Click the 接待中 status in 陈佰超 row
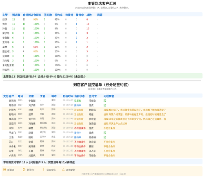Viewport: 204px width, 183px height. [x=78, y=105]
